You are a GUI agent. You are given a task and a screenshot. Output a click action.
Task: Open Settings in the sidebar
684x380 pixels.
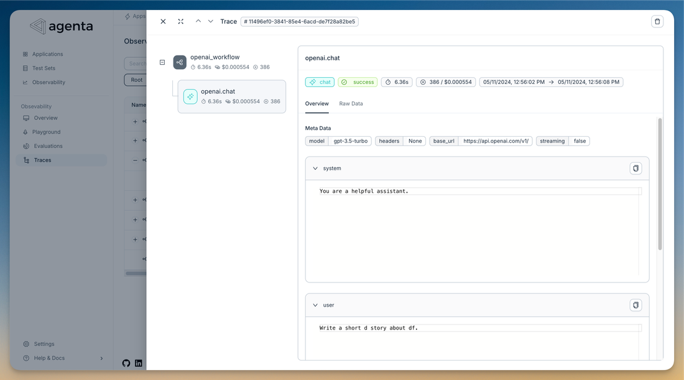pos(44,344)
